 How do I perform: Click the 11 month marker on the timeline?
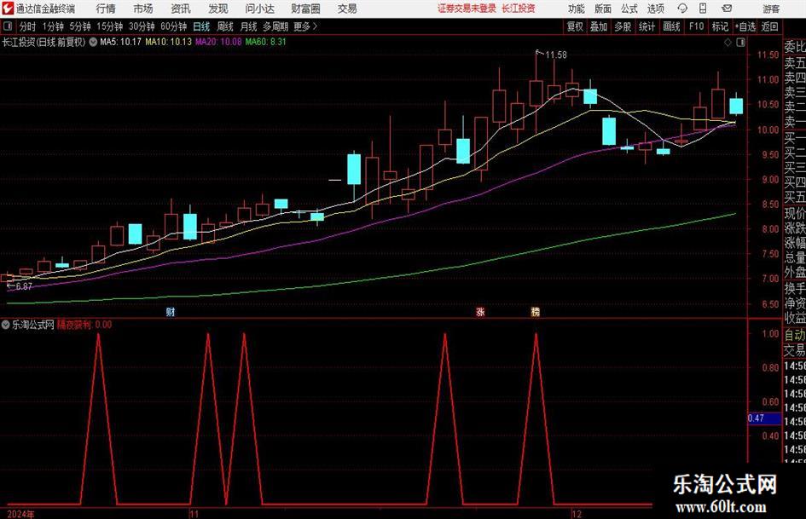[x=194, y=514]
